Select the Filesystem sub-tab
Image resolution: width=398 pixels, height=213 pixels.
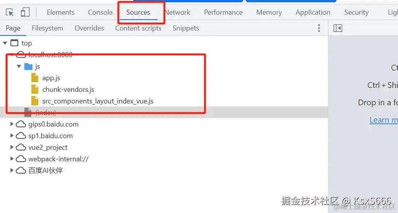(47, 28)
